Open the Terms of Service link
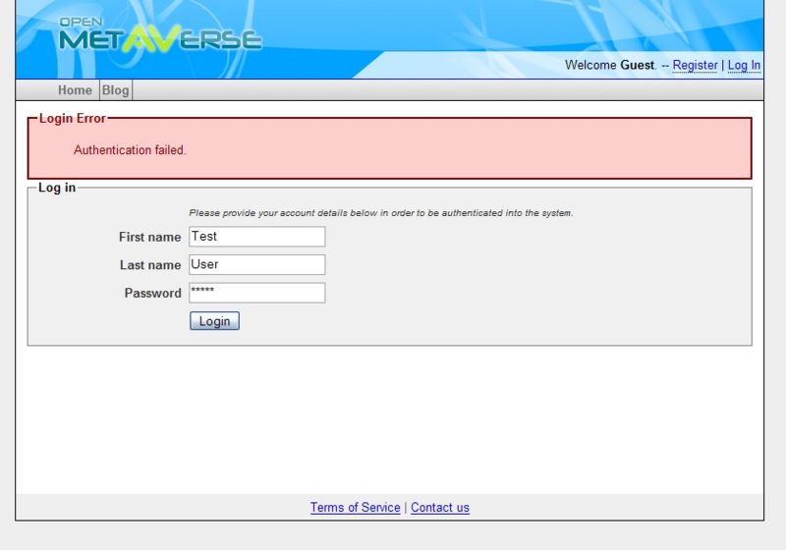This screenshot has width=786, height=550. pyautogui.click(x=355, y=508)
